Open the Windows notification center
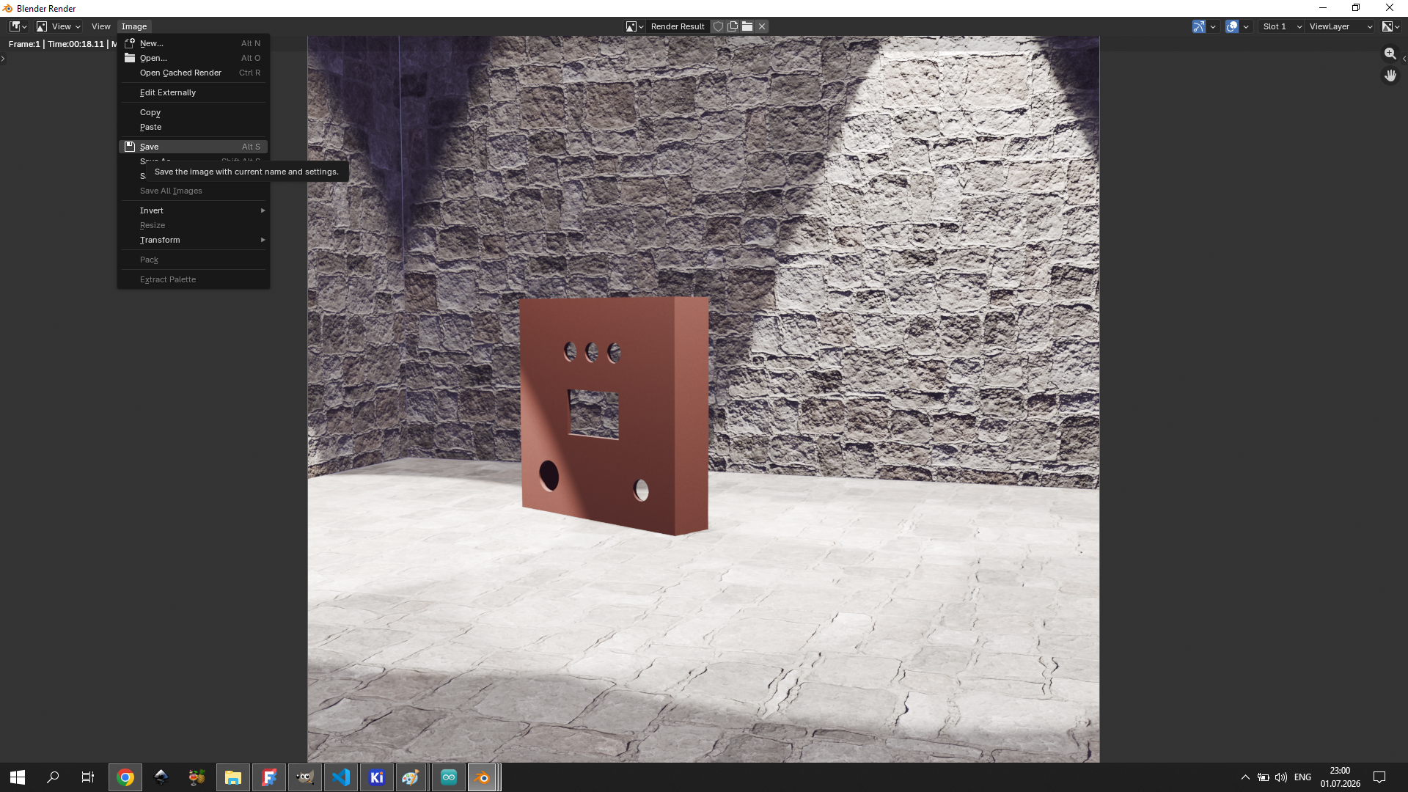The image size is (1408, 792). click(1379, 777)
